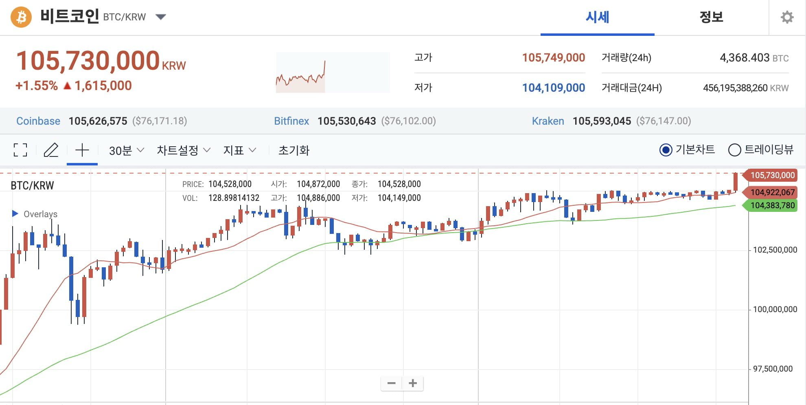Click the Coinbase dollar price ($76,171.18)
The height and width of the screenshot is (405, 806).
160,121
